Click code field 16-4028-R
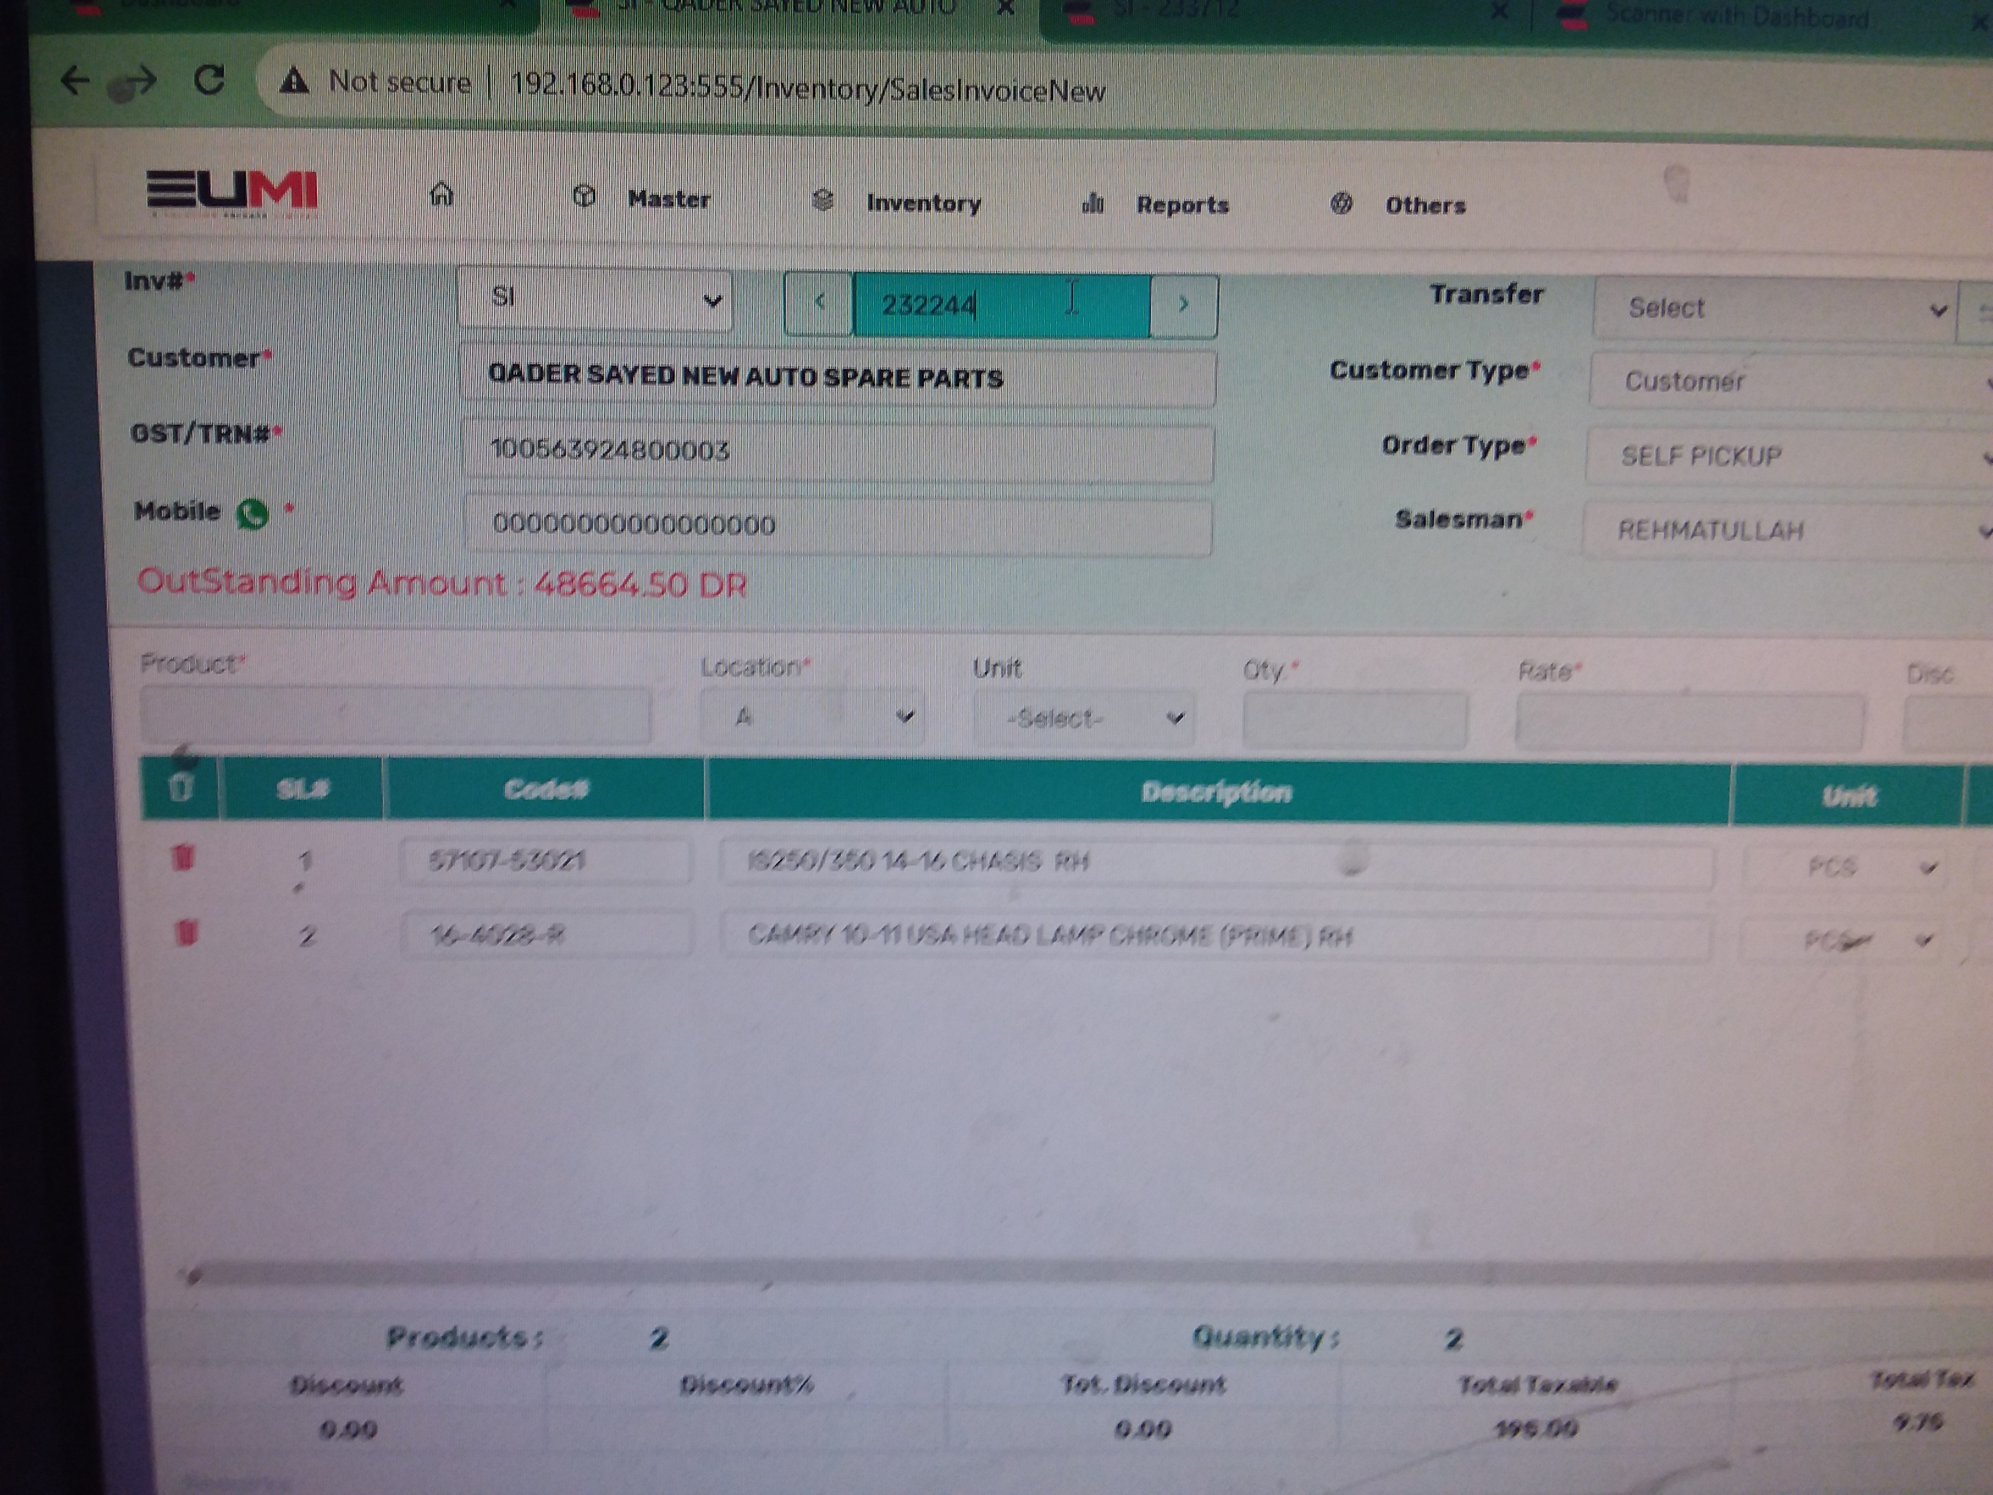The height and width of the screenshot is (1495, 1993). click(x=548, y=936)
